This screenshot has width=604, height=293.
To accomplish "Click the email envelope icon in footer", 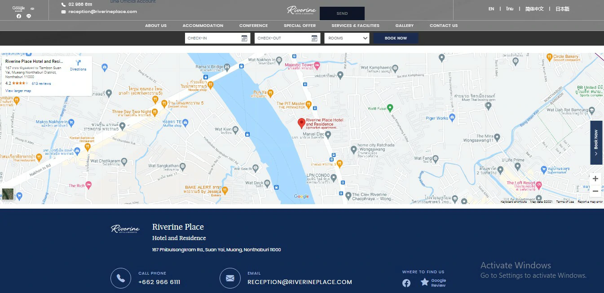I will (x=230, y=278).
